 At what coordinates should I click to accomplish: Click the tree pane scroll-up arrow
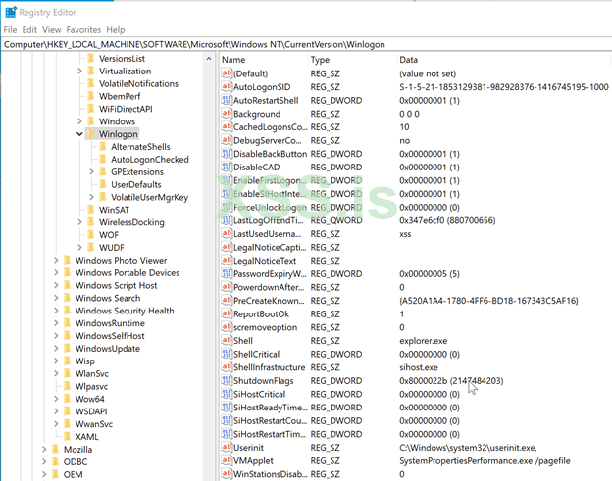tap(209, 59)
